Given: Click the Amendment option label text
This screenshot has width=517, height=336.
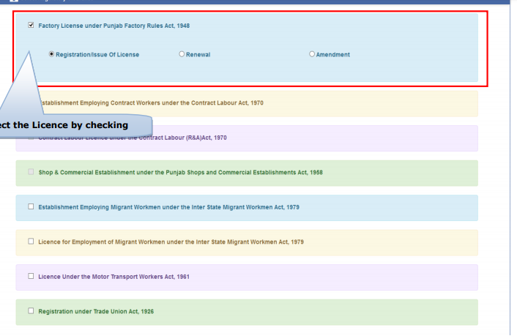Looking at the screenshot, I should pyautogui.click(x=332, y=55).
